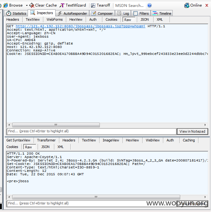211x212 pixels.
Task: Click the '<pre>jboss' response body text
Action: point(18,181)
